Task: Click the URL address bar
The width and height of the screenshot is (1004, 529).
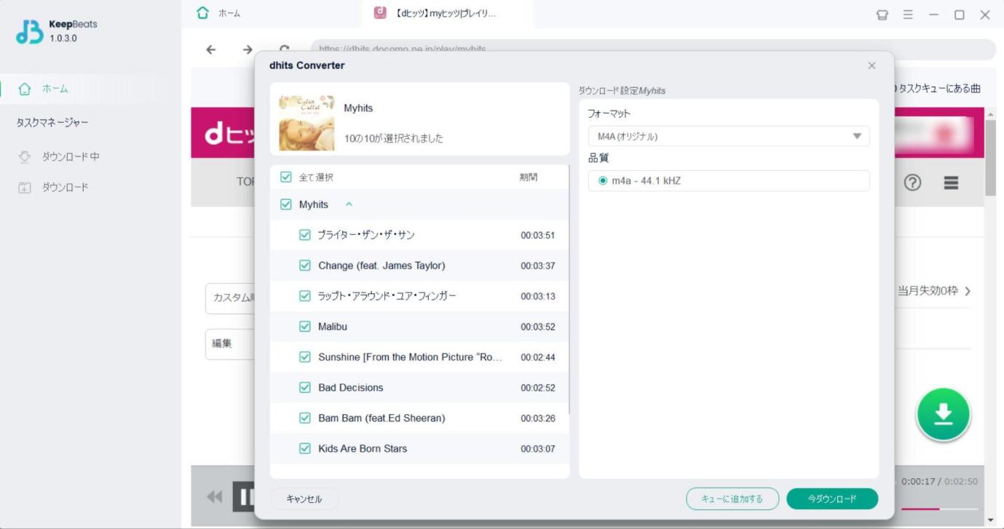Action: coord(652,49)
